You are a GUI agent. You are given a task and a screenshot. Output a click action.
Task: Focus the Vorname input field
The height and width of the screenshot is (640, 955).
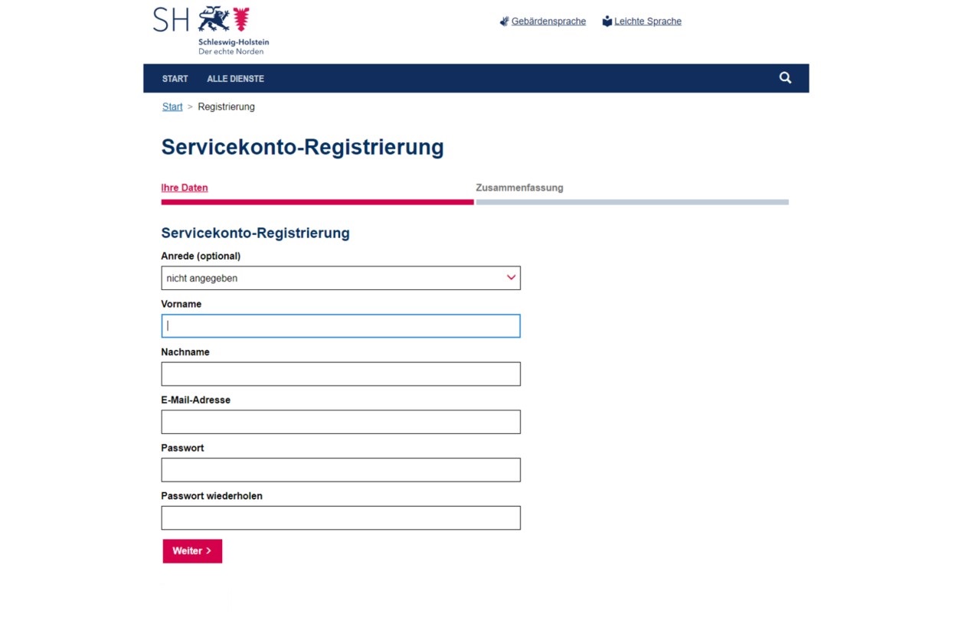pos(341,326)
